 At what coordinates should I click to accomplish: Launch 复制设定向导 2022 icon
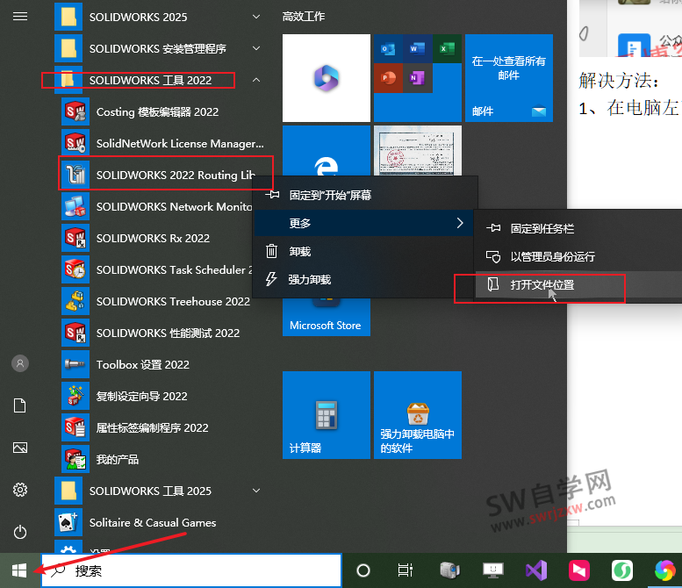(x=75, y=396)
